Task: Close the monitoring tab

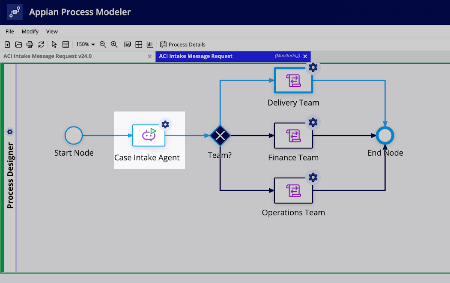Action: (305, 56)
